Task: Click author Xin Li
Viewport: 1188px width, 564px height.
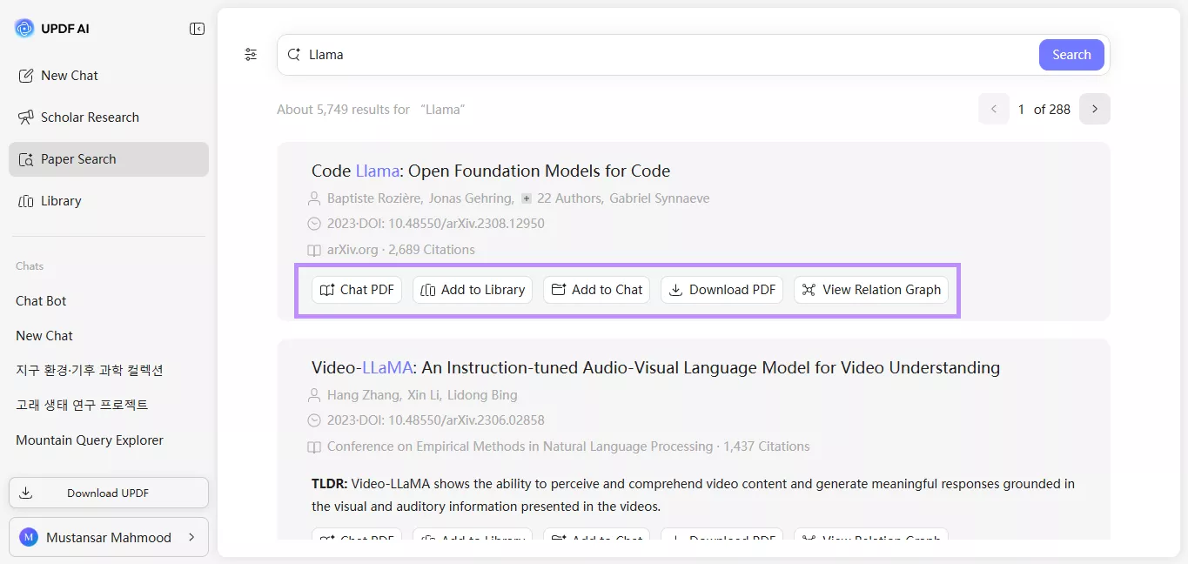Action: [424, 395]
